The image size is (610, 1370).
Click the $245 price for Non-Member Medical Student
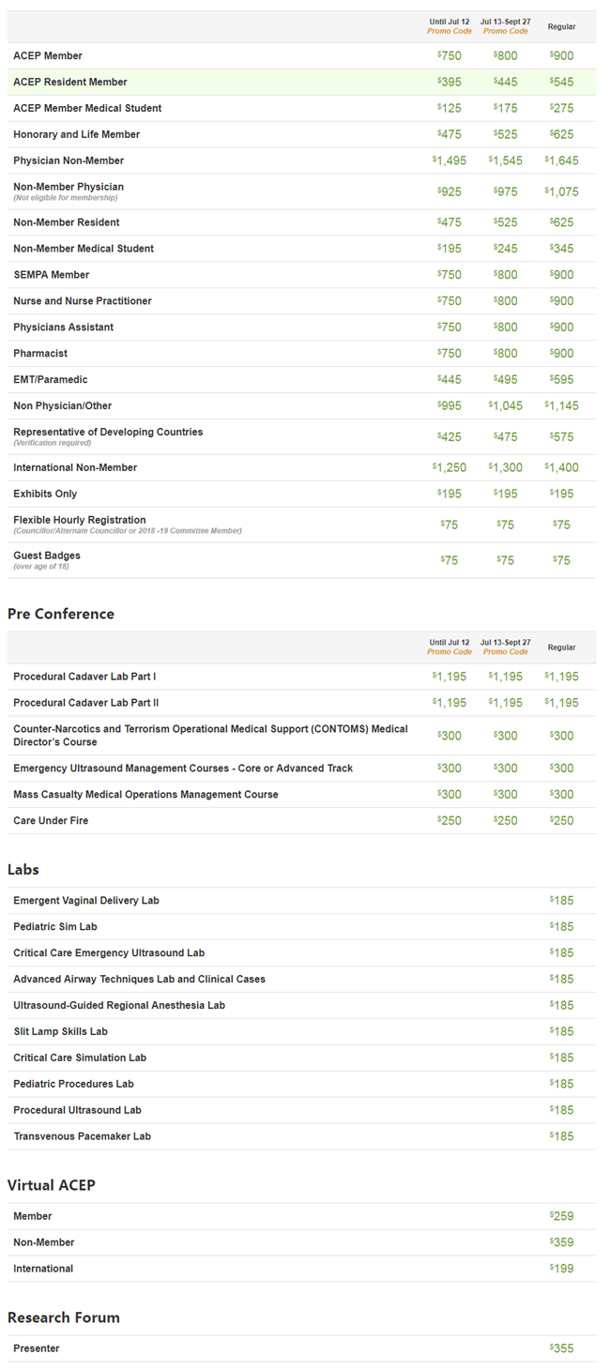click(506, 250)
